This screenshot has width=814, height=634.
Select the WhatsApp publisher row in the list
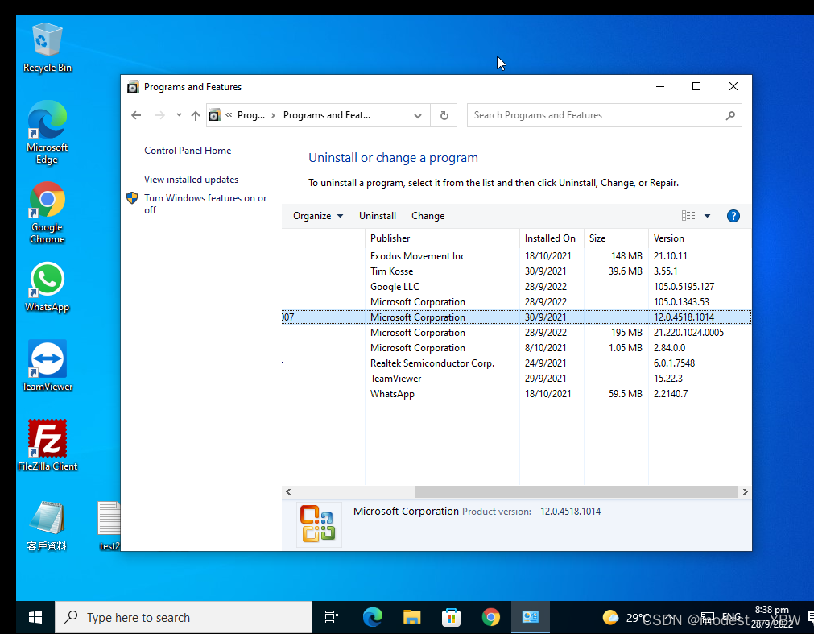point(517,394)
